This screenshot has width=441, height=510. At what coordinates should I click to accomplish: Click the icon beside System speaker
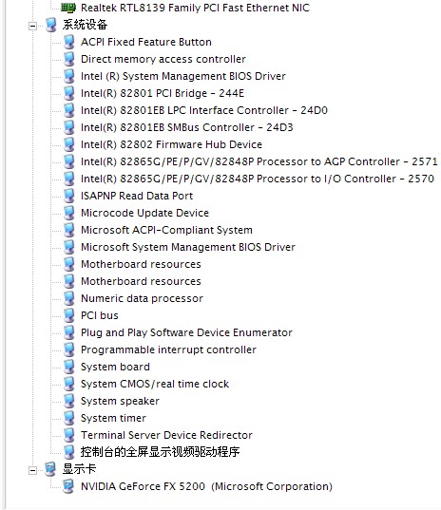coord(68,401)
